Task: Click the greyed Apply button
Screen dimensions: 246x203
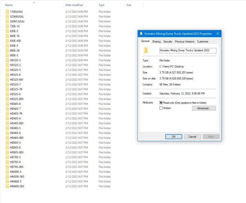Action: (x=211, y=137)
